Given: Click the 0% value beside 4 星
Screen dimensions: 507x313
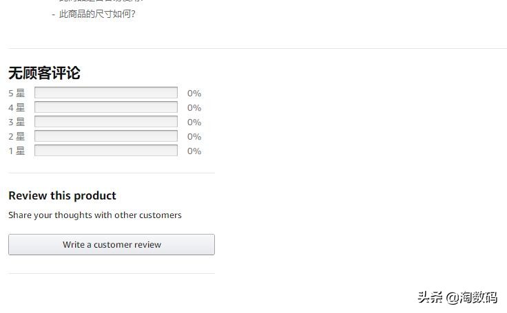Looking at the screenshot, I should tap(194, 108).
